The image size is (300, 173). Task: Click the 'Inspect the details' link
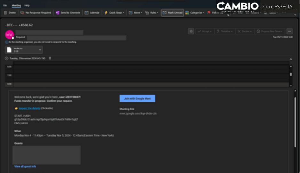pos(29,108)
